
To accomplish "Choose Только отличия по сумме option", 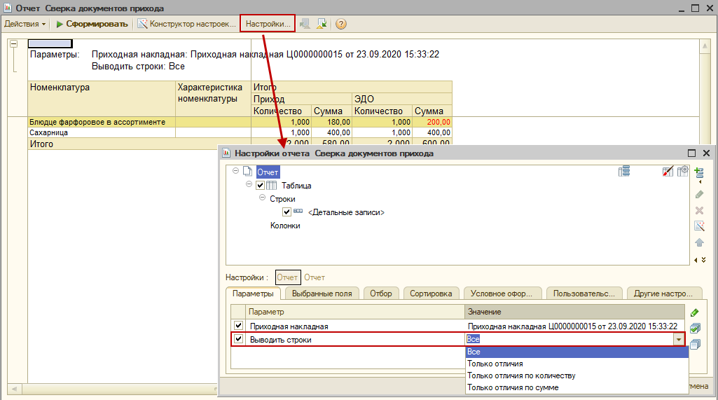I will [577, 387].
